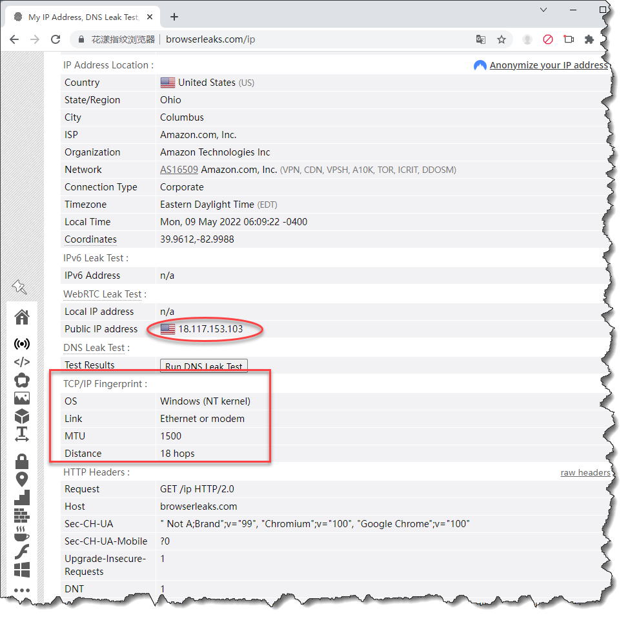Open the Font Fingerprinting sidebar icon
The image size is (630, 622).
tap(22, 434)
